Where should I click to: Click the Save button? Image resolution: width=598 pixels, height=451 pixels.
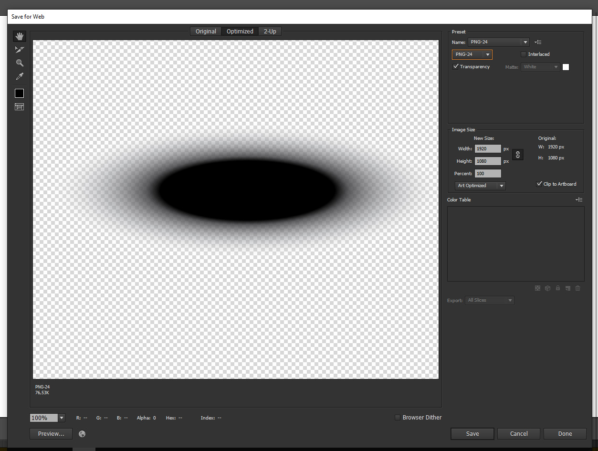pos(472,434)
